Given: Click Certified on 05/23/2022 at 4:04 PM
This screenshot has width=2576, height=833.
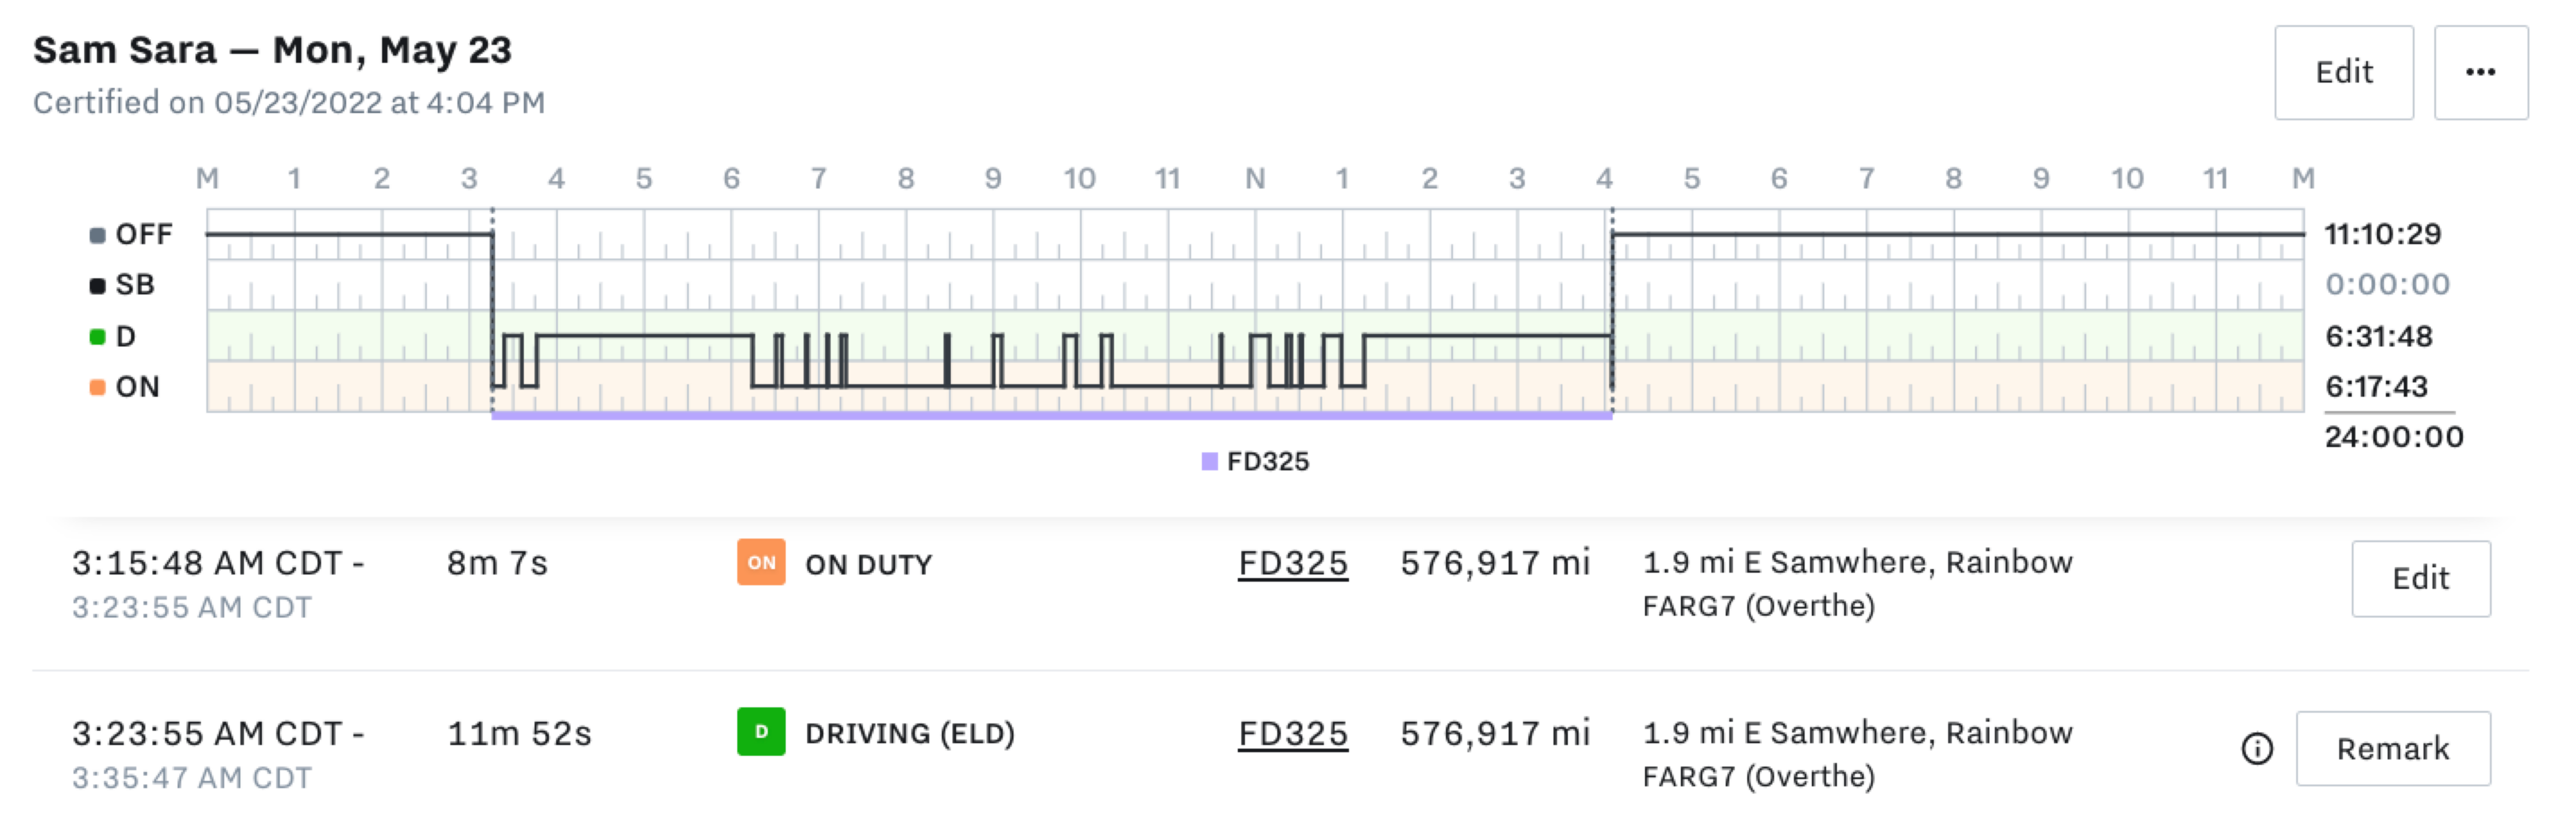Looking at the screenshot, I should [289, 102].
